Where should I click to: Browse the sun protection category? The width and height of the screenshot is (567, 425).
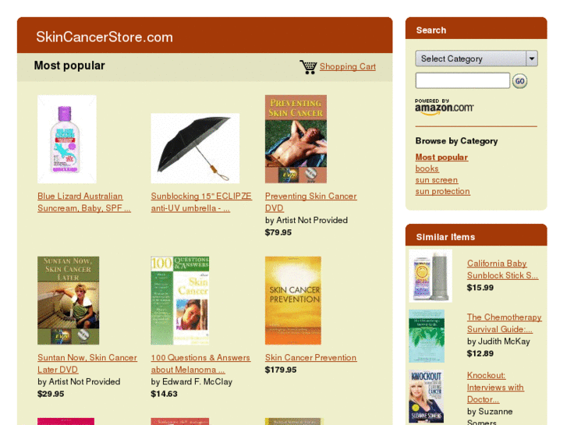tap(443, 191)
